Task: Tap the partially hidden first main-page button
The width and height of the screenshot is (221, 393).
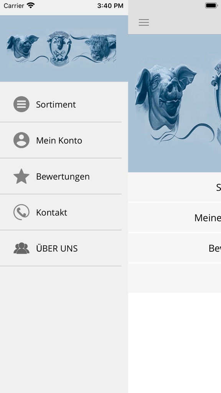Action: 175,187
